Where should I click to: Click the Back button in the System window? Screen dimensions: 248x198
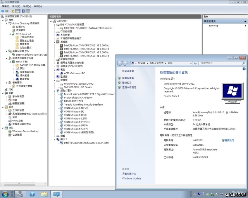(120, 63)
